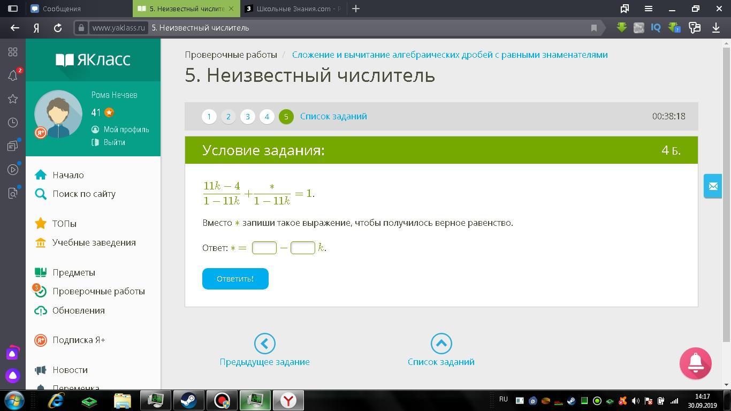Click the sidebar notifications bell icon
The image size is (731, 411).
click(x=13, y=75)
